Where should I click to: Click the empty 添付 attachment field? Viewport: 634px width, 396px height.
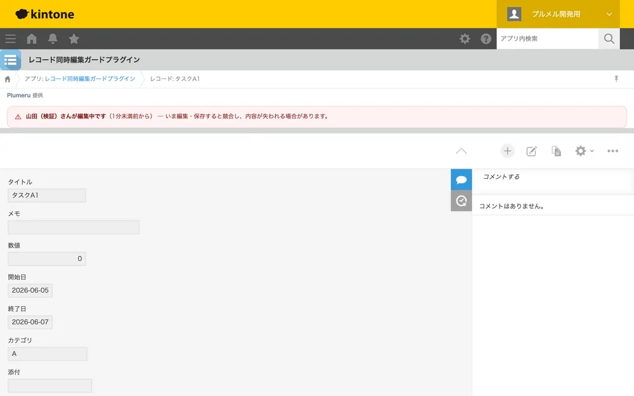[49, 385]
